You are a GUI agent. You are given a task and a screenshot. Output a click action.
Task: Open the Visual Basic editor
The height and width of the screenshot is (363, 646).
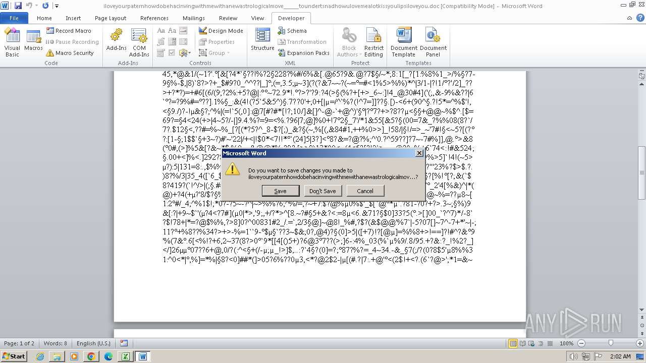[12, 42]
